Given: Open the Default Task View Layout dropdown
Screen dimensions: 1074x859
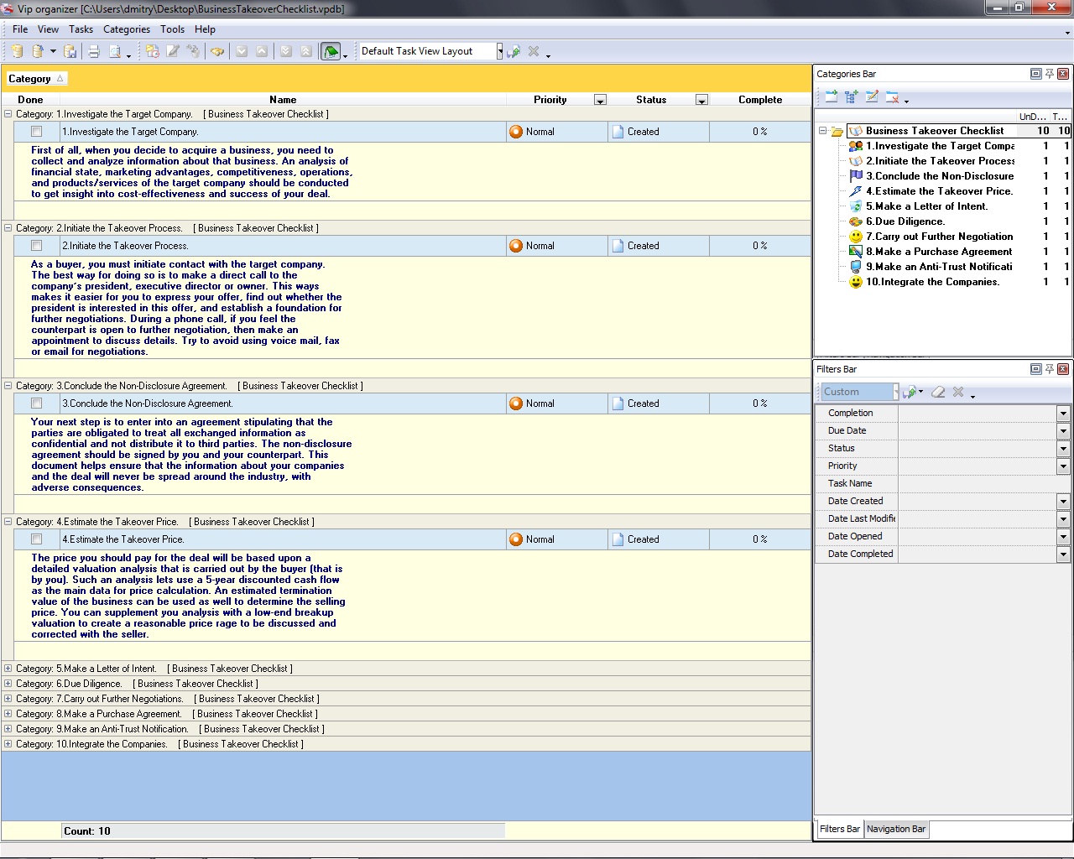Looking at the screenshot, I should click(x=499, y=51).
